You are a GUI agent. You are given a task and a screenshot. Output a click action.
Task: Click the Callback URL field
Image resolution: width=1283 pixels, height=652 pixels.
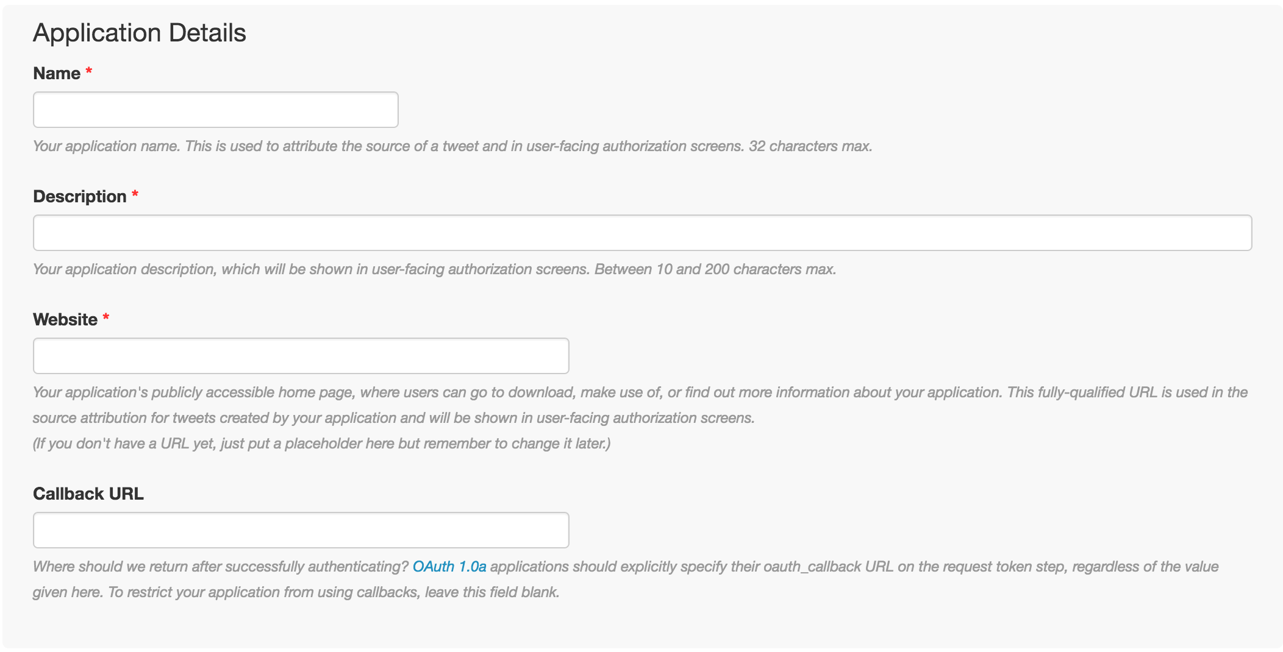[301, 530]
